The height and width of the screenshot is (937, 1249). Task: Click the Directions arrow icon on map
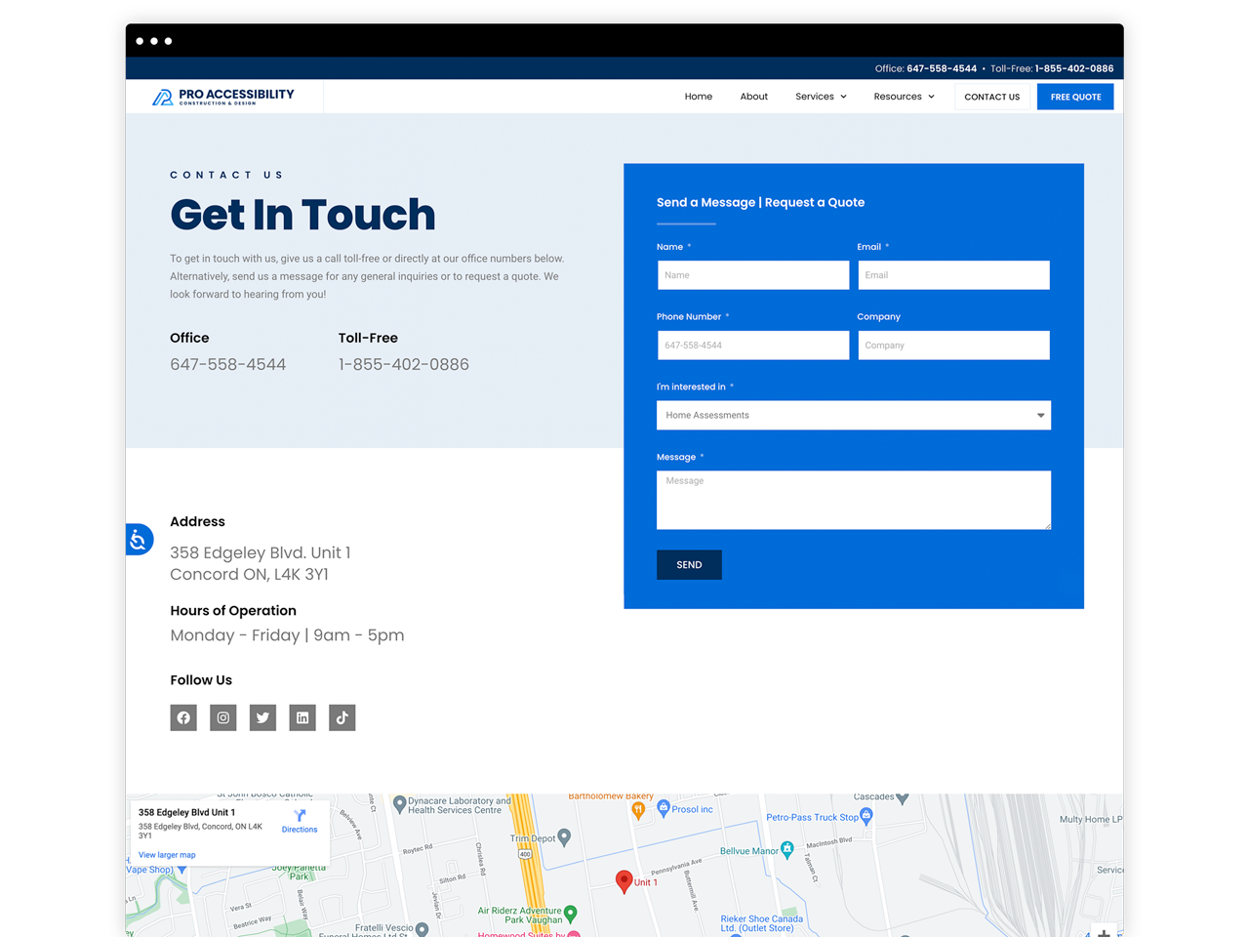tap(300, 815)
